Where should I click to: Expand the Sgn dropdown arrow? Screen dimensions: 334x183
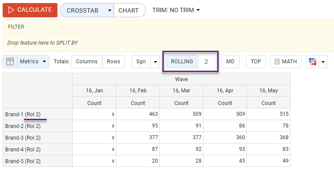(x=155, y=62)
